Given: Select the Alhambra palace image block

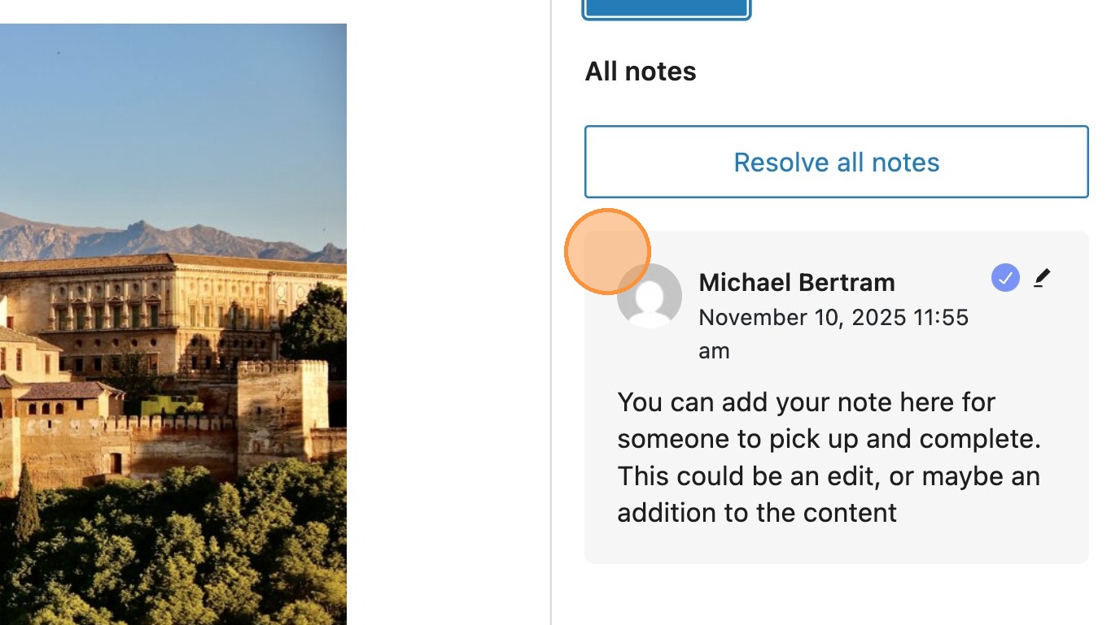Looking at the screenshot, I should point(173,325).
